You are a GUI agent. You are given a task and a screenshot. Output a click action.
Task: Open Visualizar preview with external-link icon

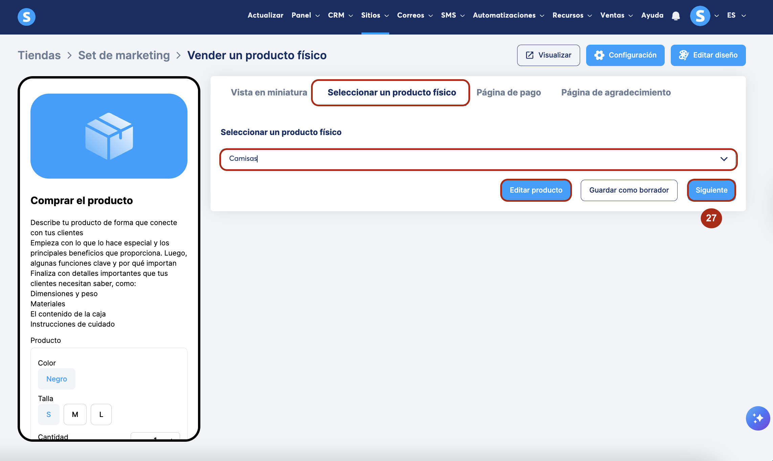(548, 55)
